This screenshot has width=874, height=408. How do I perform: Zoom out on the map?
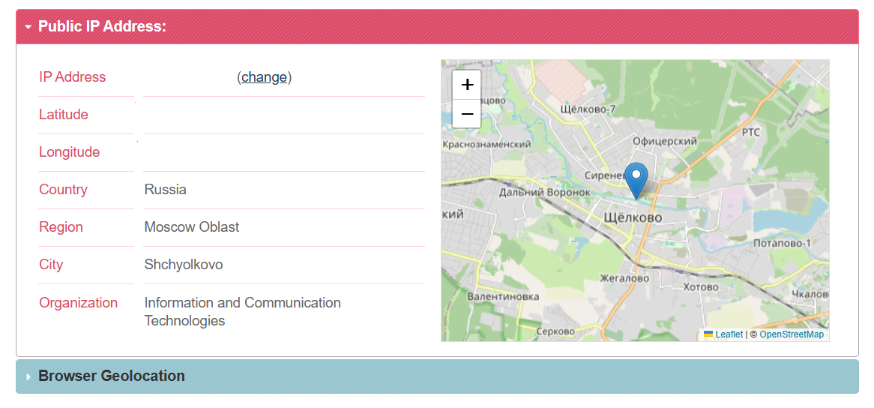pos(467,114)
